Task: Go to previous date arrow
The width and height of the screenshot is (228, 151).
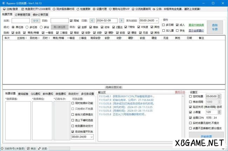Action: point(92,21)
